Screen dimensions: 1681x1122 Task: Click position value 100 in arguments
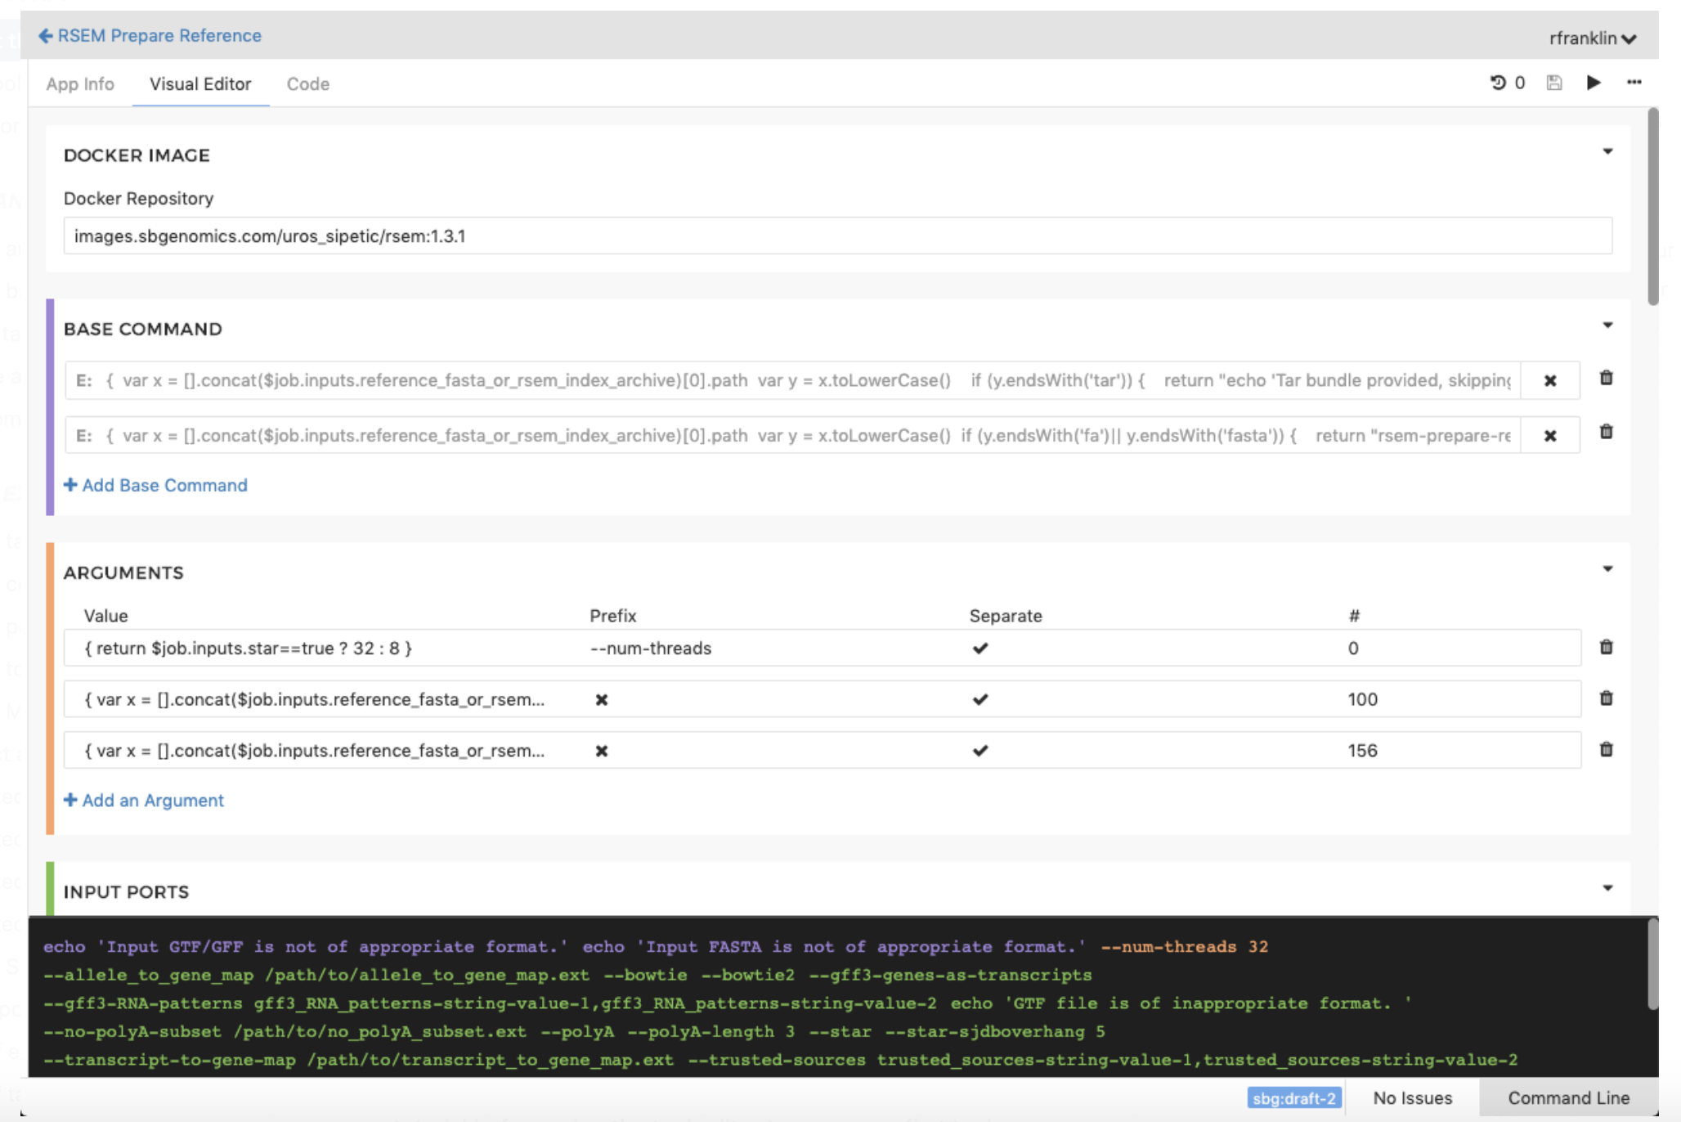(1363, 700)
